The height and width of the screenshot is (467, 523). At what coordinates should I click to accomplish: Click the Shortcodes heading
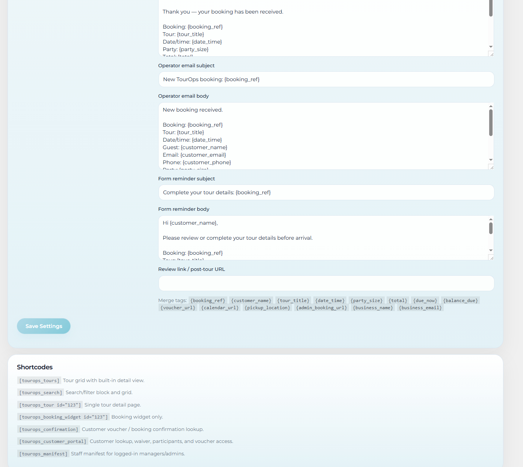(x=35, y=367)
